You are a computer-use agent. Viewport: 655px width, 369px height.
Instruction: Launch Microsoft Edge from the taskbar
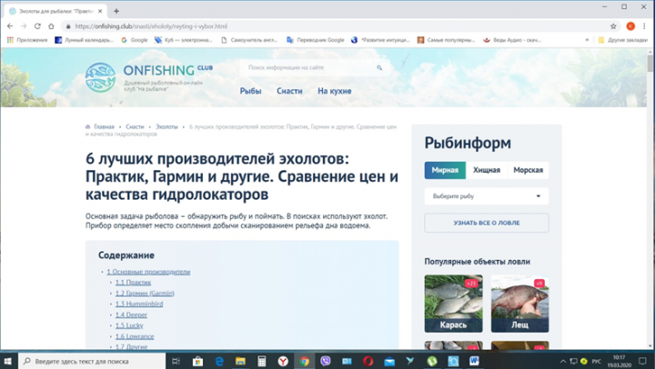click(219, 361)
